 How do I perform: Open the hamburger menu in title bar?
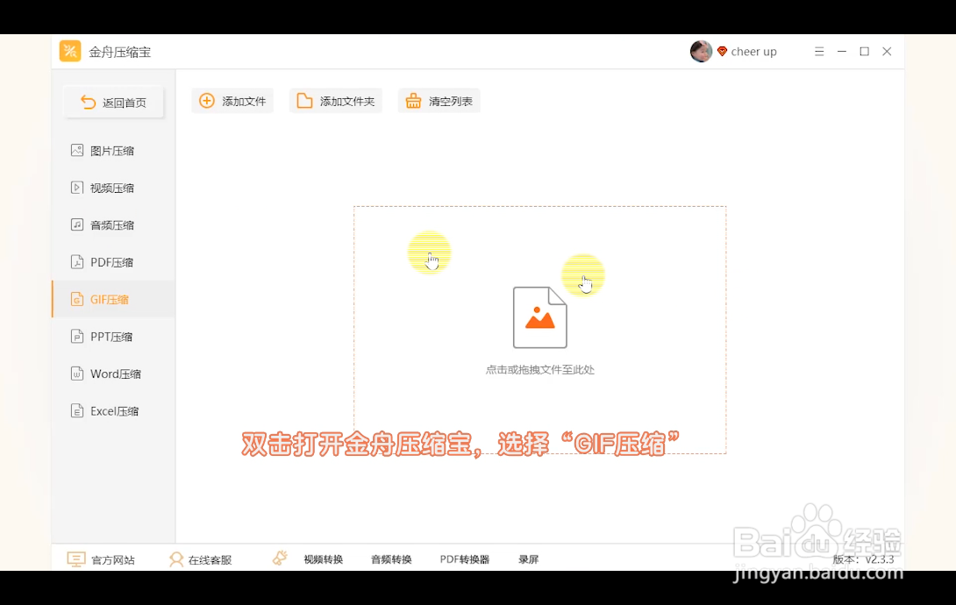pos(819,52)
